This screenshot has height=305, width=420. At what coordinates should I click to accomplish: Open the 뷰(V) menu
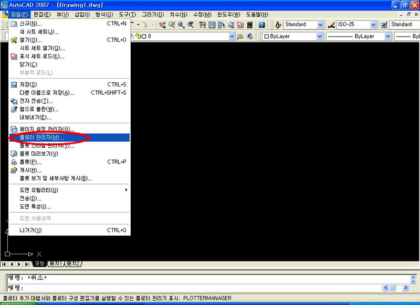click(x=62, y=15)
